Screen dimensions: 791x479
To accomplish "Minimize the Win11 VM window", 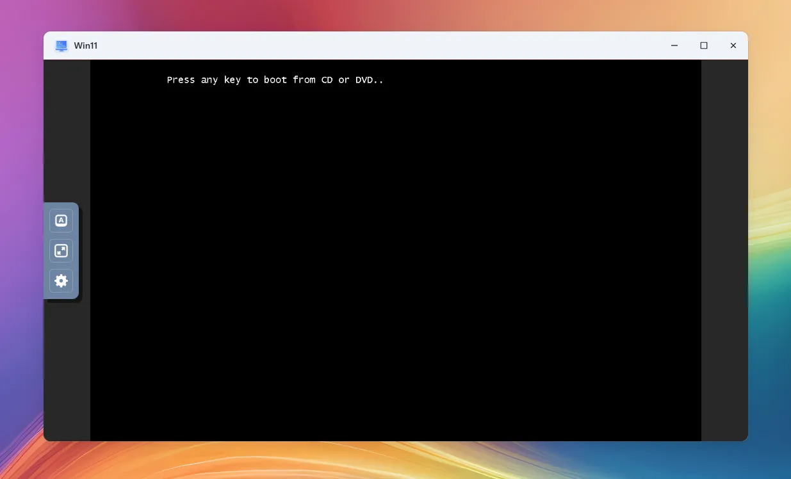I will coord(674,45).
